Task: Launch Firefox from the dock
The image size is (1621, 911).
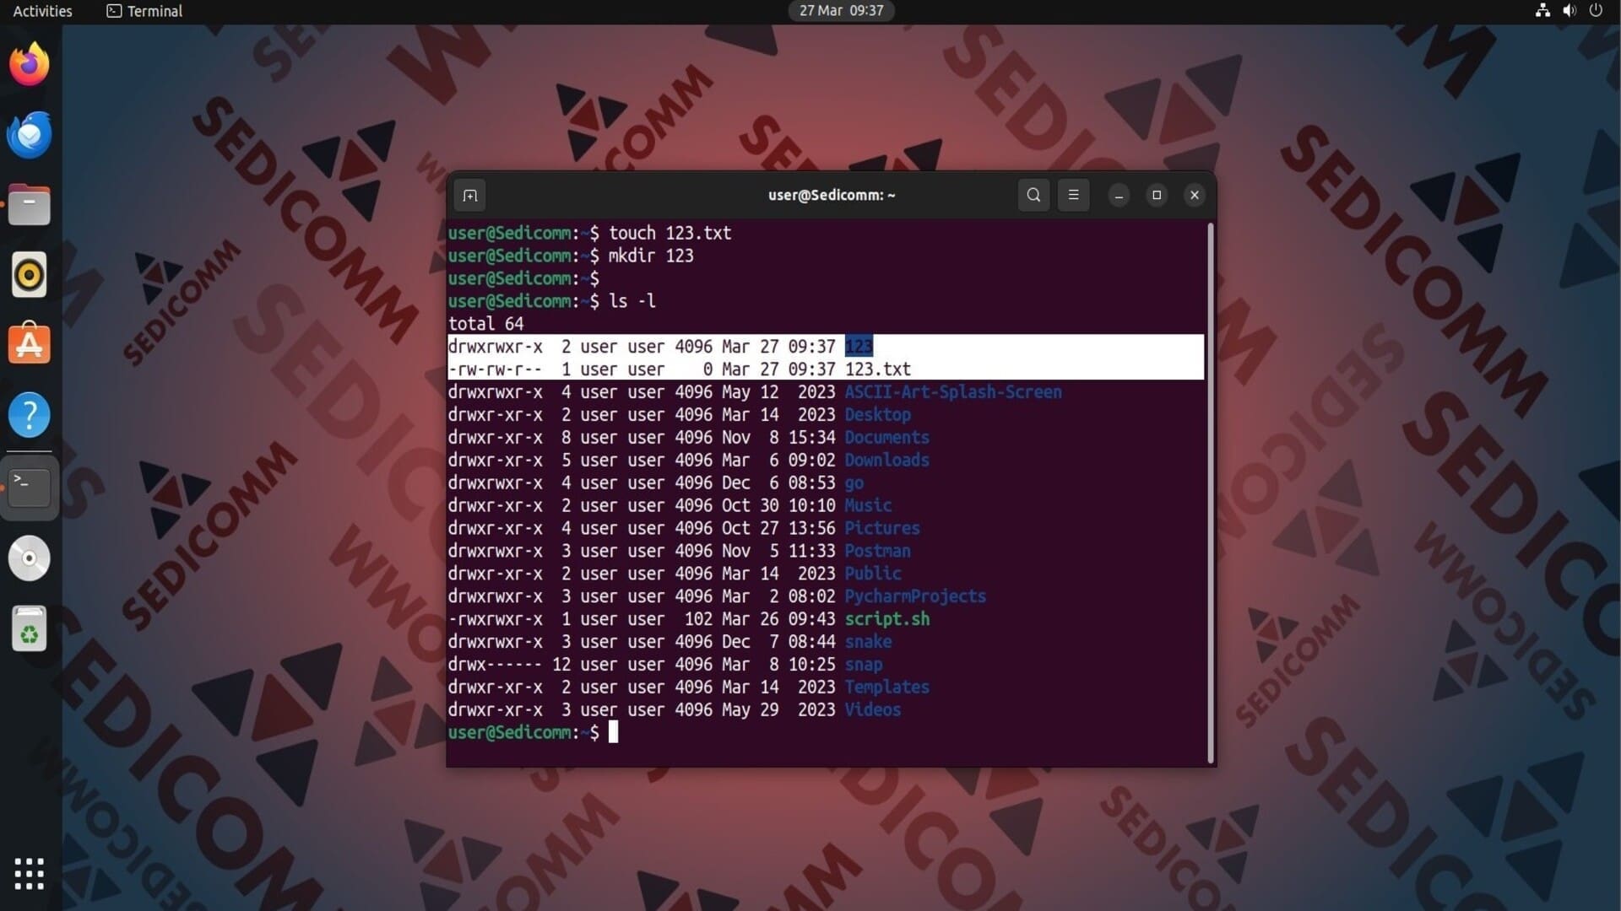Action: [30, 65]
